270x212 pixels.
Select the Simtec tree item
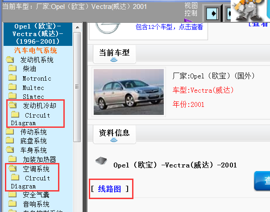[x=33, y=97]
